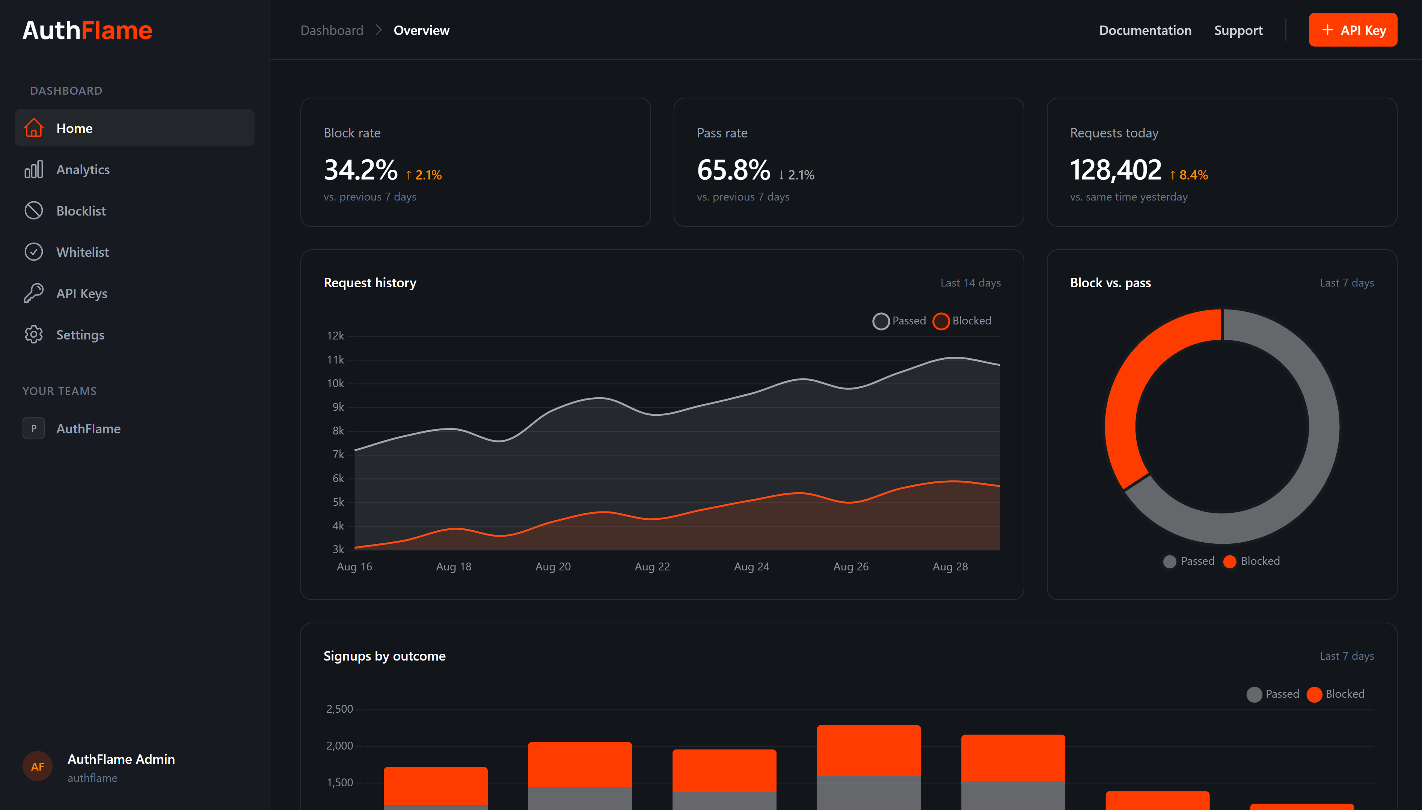The height and width of the screenshot is (810, 1422).
Task: Click the Block rate 2.1% up indicator
Action: click(x=424, y=175)
